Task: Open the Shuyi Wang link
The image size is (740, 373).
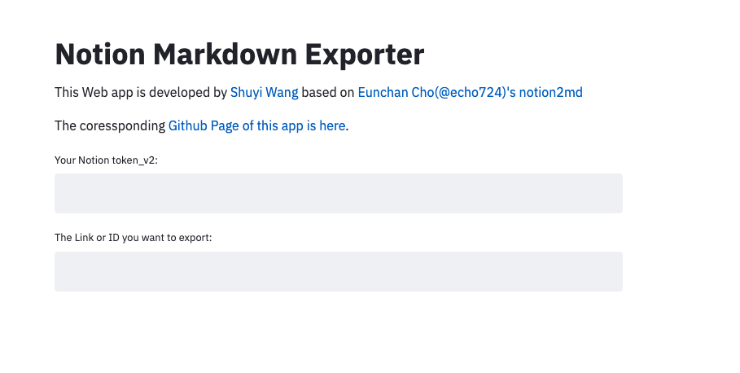Action: tap(264, 92)
